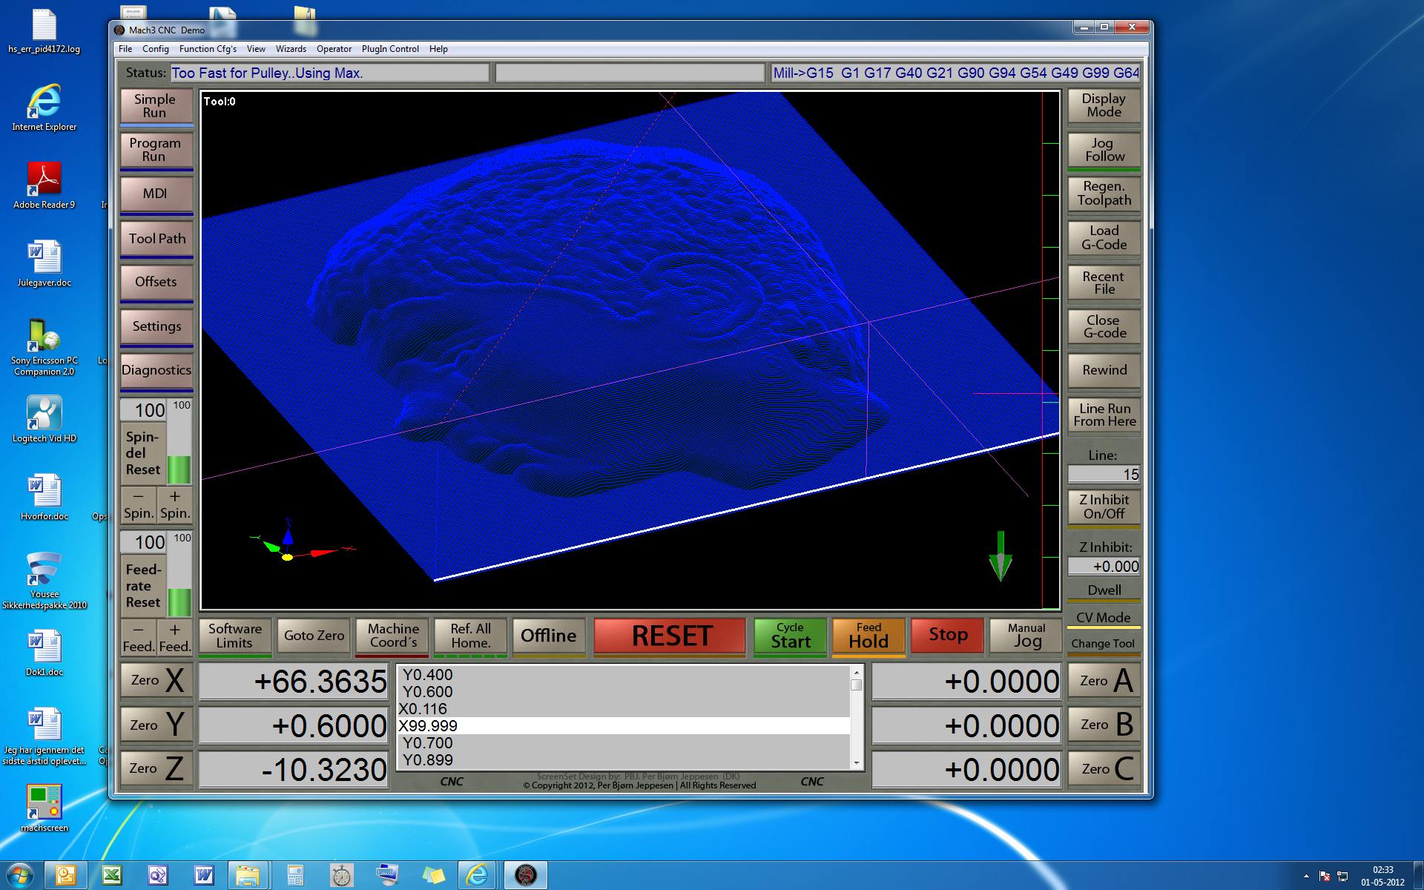Switch to the MDI screen
Image resolution: width=1424 pixels, height=890 pixels.
[x=156, y=194]
